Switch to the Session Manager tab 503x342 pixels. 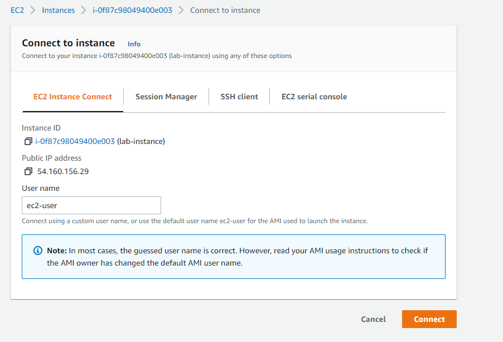[166, 96]
